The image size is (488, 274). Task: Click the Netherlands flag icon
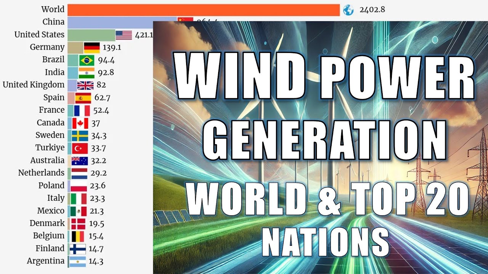pyautogui.click(x=79, y=173)
